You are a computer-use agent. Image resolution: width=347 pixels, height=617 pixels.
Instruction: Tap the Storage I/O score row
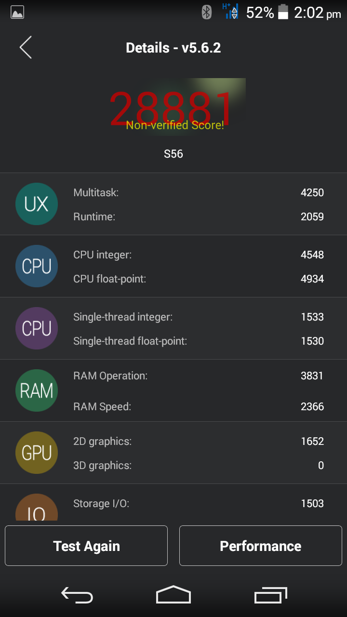199,503
